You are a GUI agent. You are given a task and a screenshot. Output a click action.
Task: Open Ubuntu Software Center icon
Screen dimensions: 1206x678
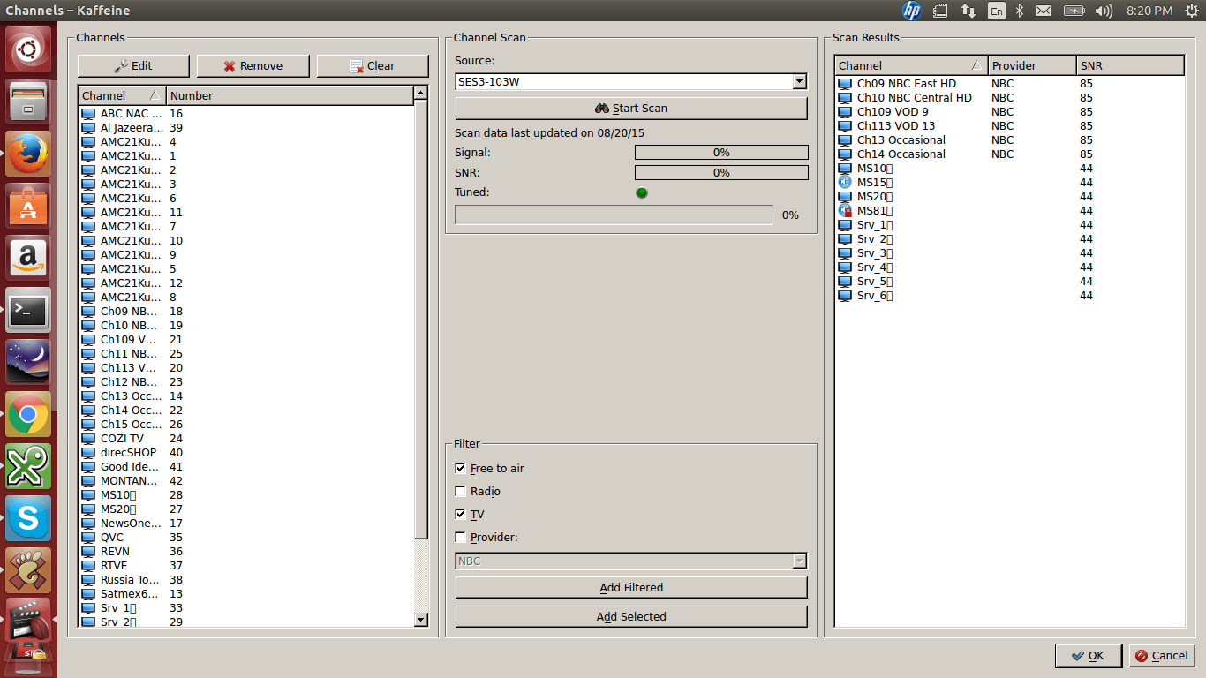(28, 206)
